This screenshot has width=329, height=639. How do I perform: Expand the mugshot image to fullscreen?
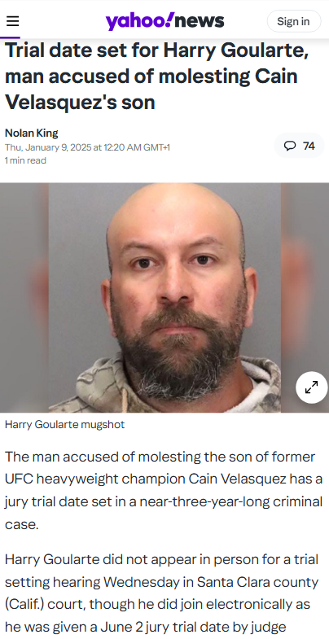(311, 387)
